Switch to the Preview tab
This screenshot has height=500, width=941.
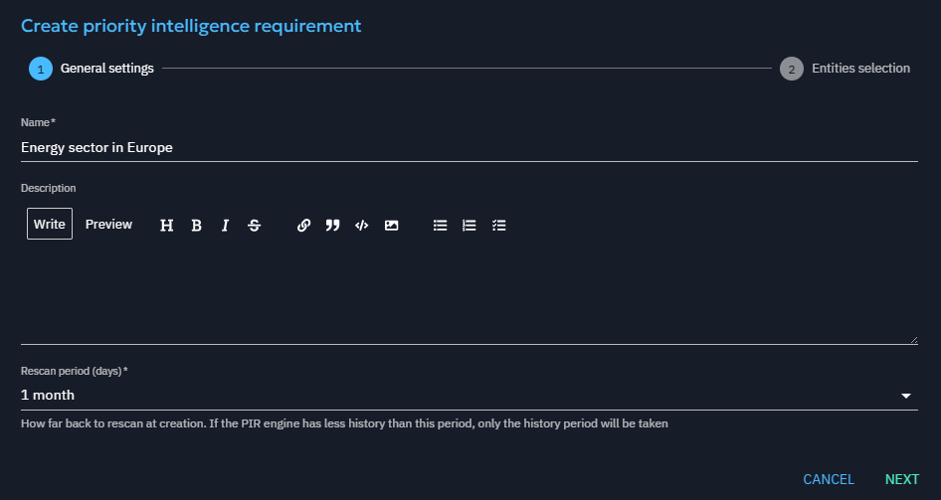coord(108,225)
